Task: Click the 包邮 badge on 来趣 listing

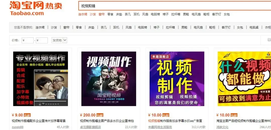Action: click(x=166, y=115)
